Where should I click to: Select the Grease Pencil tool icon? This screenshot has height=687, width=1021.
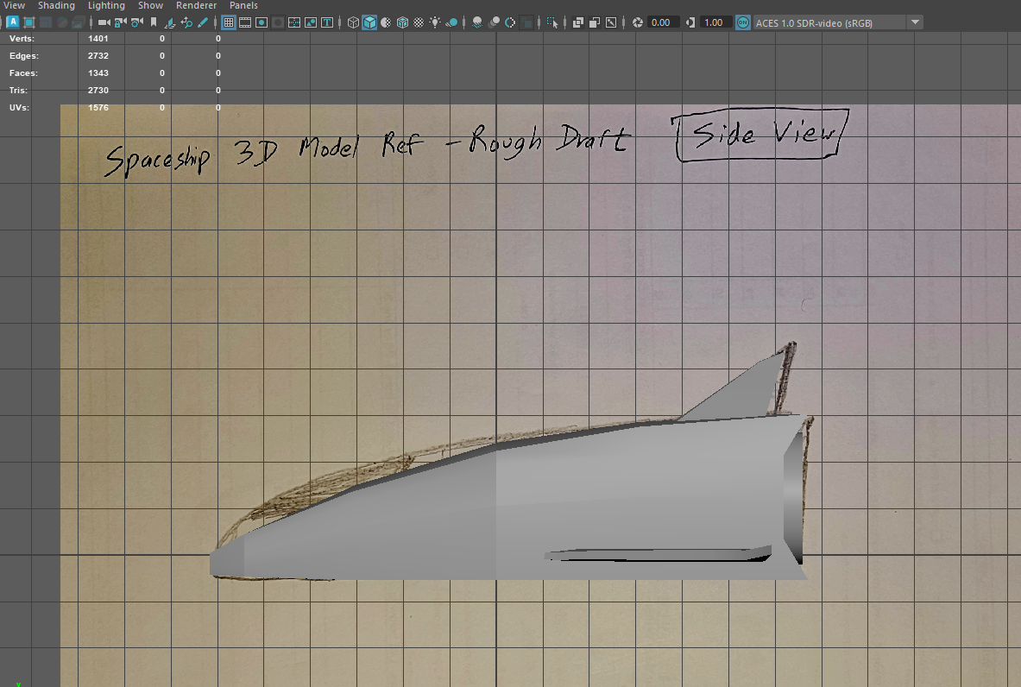click(x=203, y=22)
